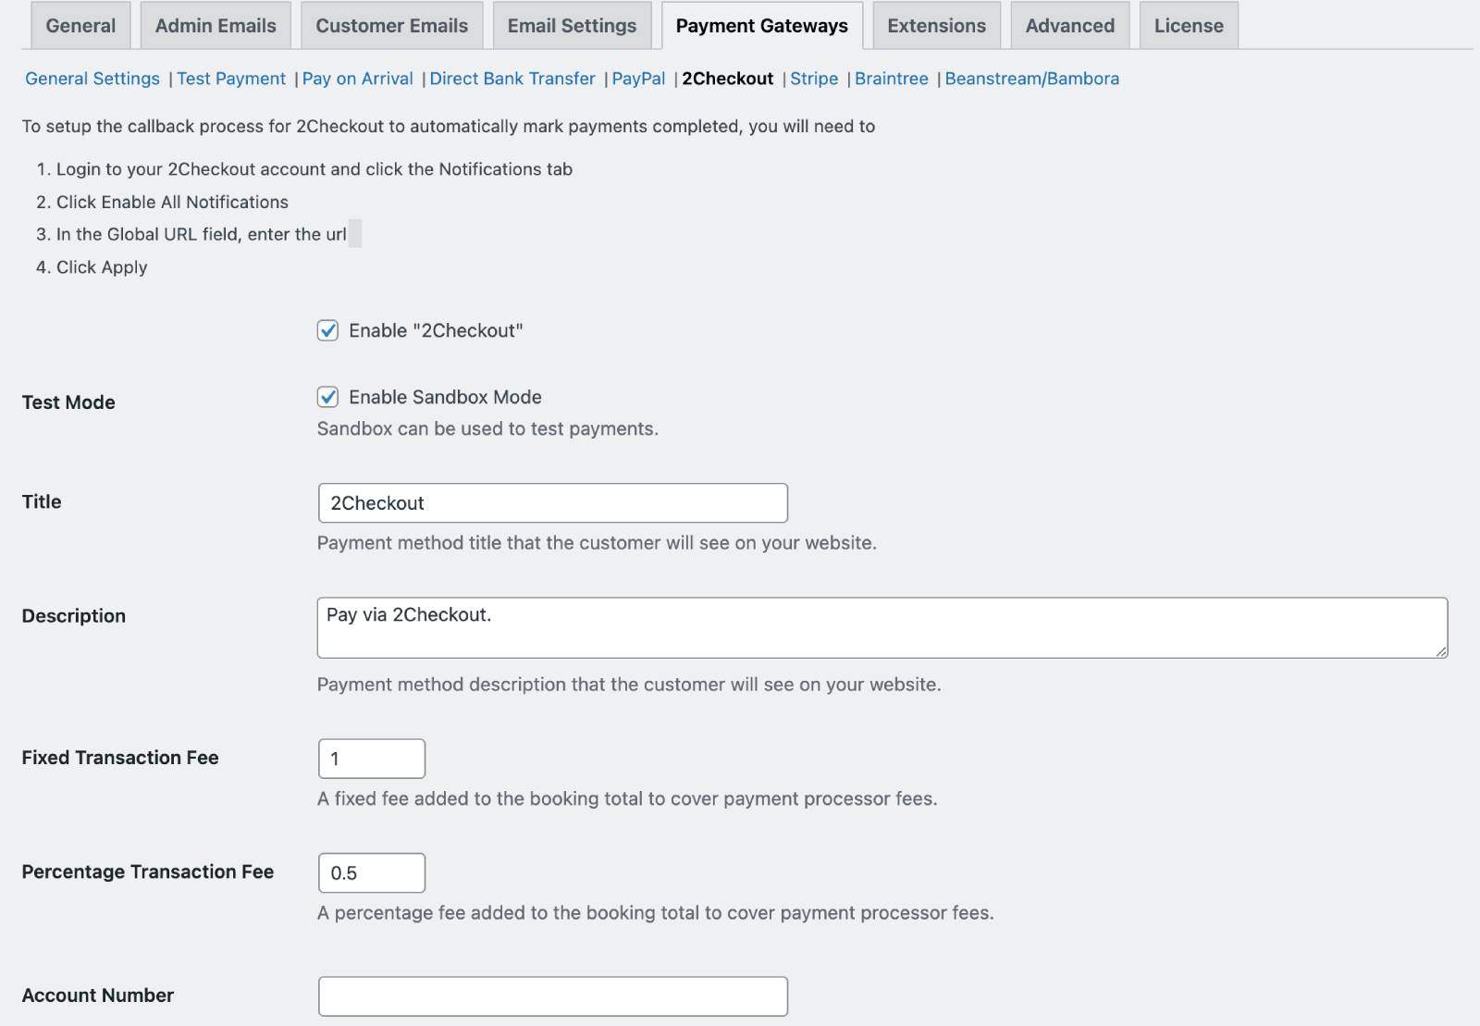Switch to the Advanced tab

1069,26
